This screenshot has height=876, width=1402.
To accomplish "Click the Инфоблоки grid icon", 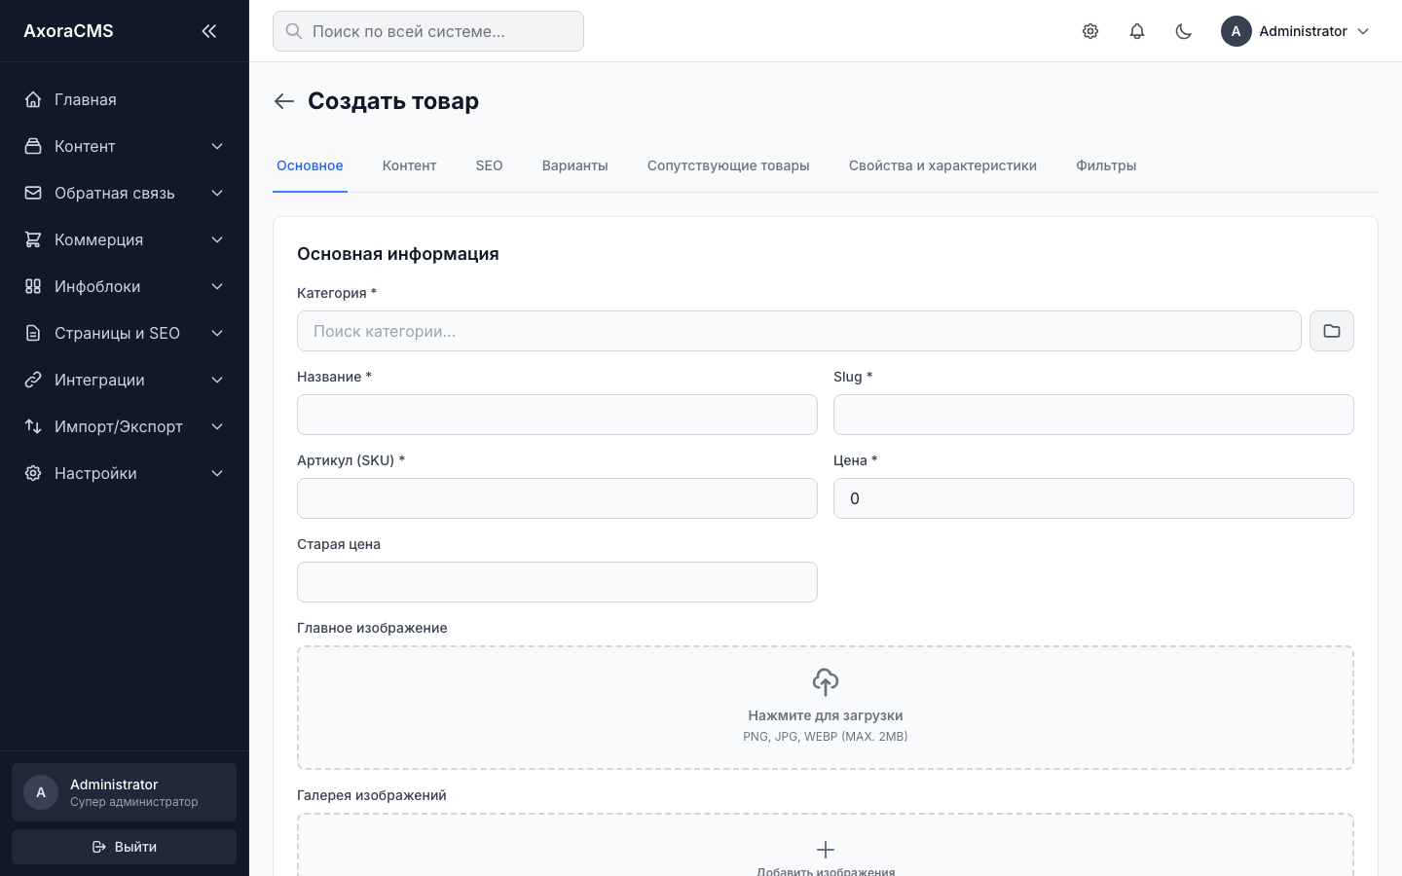I will 33,286.
